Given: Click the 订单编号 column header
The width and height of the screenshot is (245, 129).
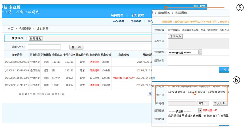Looking at the screenshot, I should (x=17, y=54).
